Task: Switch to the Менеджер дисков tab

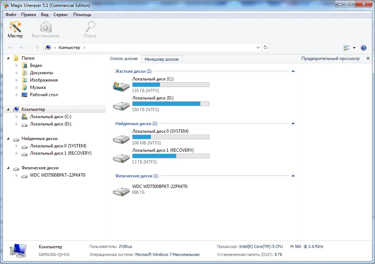Action: point(161,59)
